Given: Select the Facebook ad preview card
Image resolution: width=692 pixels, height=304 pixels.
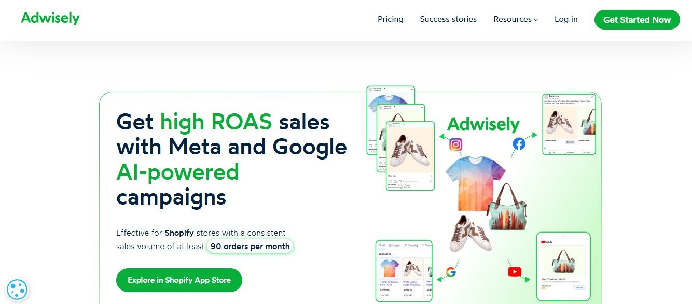Looking at the screenshot, I should point(569,124).
